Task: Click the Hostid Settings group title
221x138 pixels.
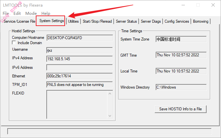Action: coord(23,31)
